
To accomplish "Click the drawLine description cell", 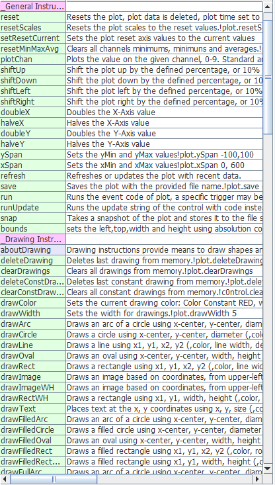I will click(165, 345).
